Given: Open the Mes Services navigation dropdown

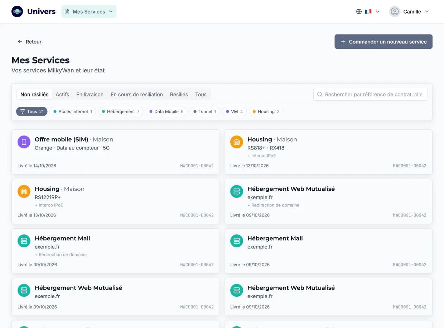Looking at the screenshot, I should [89, 11].
